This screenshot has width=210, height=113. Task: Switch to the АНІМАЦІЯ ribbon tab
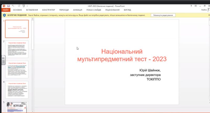77,10
